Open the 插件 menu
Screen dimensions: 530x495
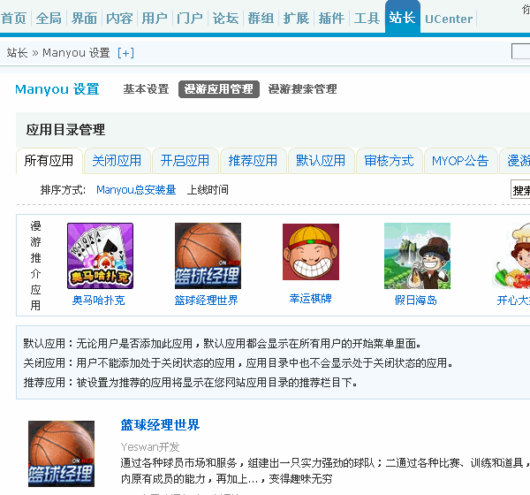pyautogui.click(x=331, y=19)
